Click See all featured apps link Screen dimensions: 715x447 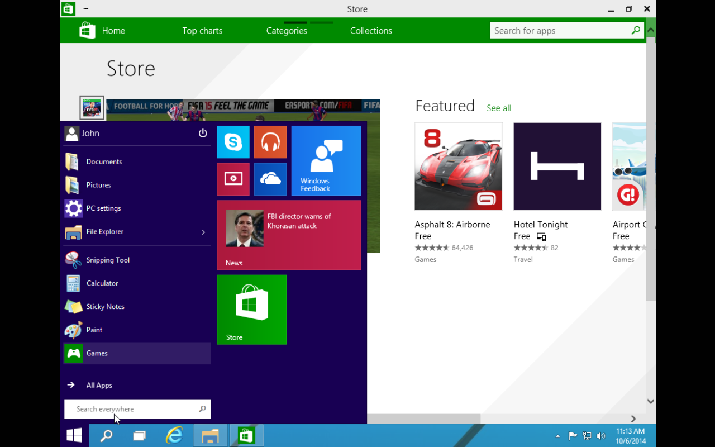[499, 108]
